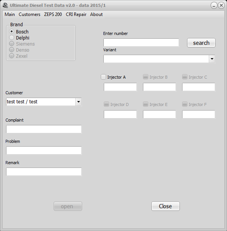Open the CRI Repair menu

coord(76,14)
